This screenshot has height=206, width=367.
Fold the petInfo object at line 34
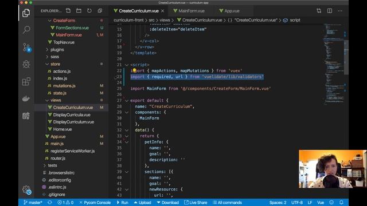127,142
